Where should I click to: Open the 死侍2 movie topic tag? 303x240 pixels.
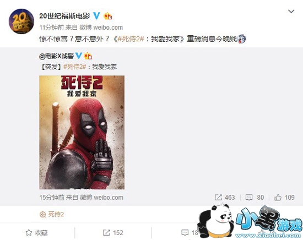pyautogui.click(x=52, y=214)
